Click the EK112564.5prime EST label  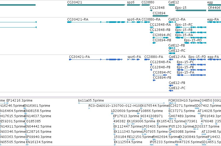128,142
